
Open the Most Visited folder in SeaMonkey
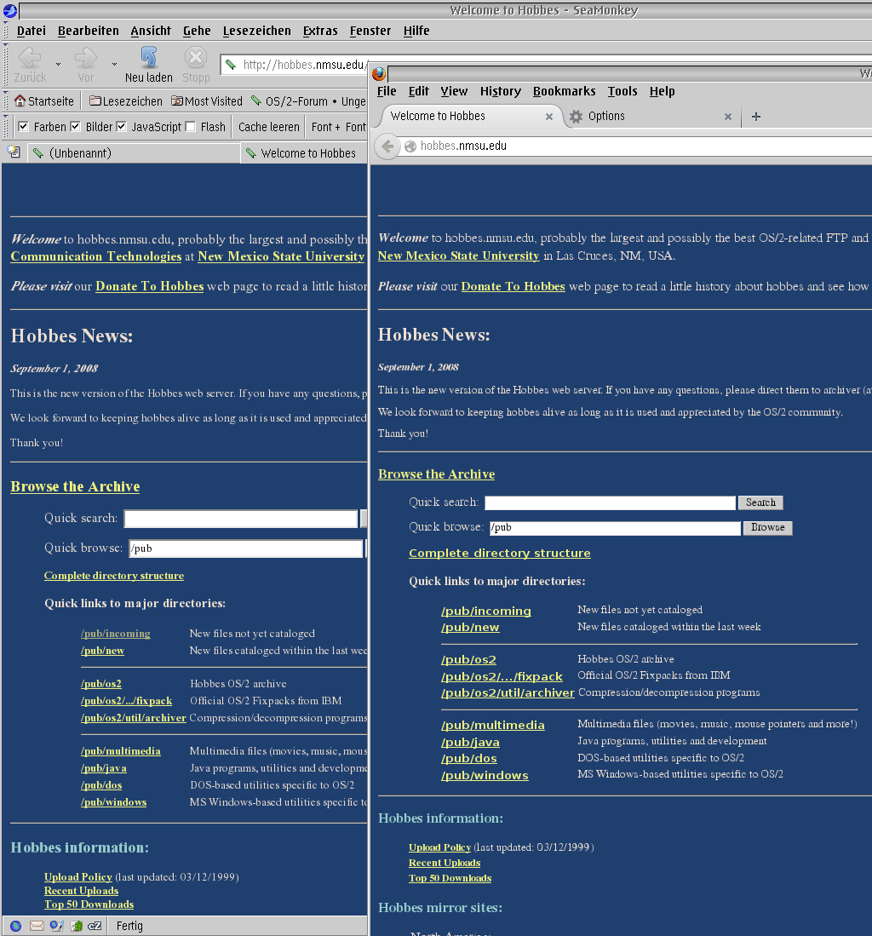coord(207,100)
